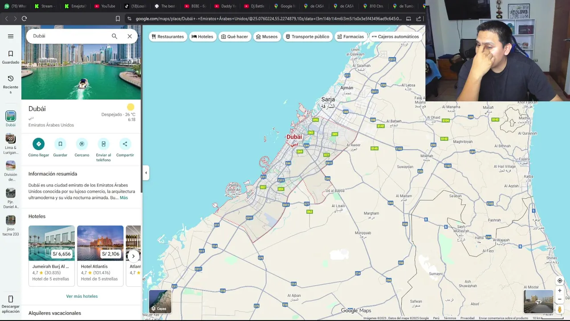Open Guardado saved places in sidebar
The image size is (570, 321).
tap(11, 57)
